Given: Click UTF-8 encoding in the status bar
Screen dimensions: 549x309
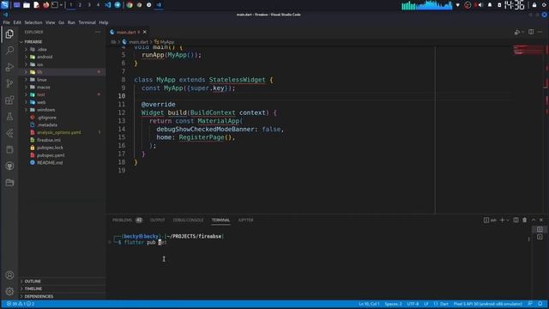Looking at the screenshot, I should (413, 304).
